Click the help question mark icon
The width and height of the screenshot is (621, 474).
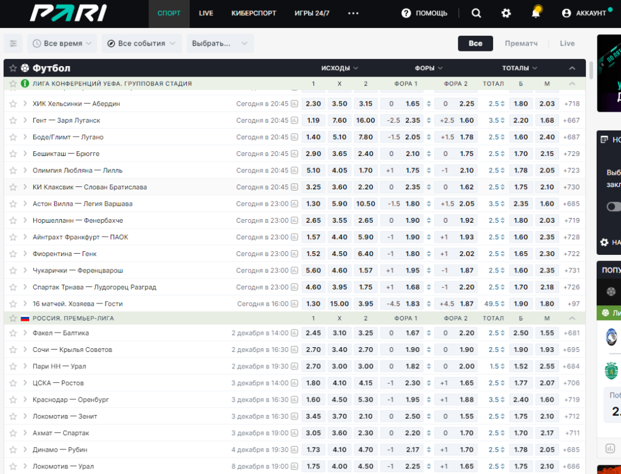click(406, 13)
